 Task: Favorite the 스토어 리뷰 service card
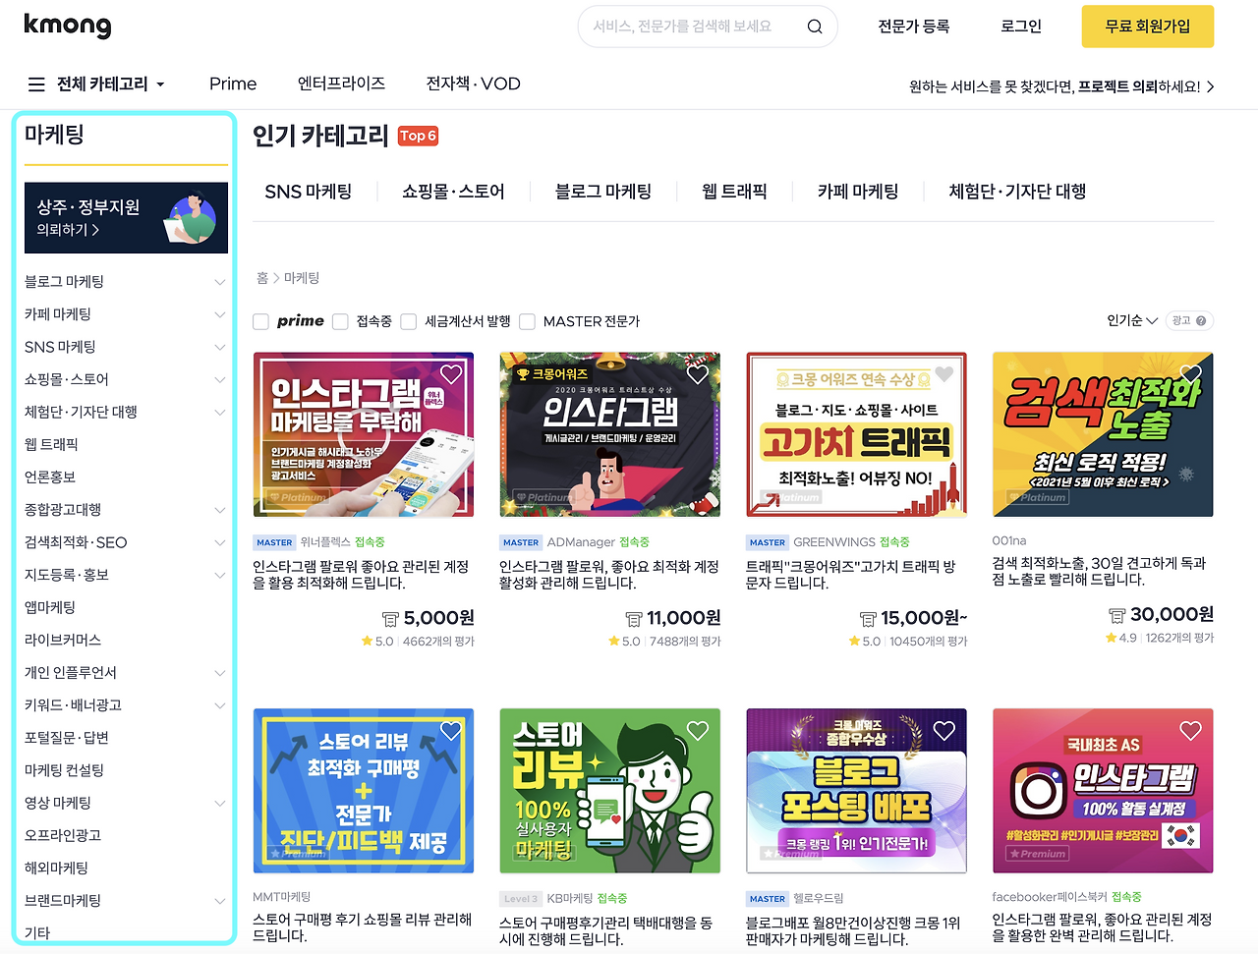click(x=451, y=731)
